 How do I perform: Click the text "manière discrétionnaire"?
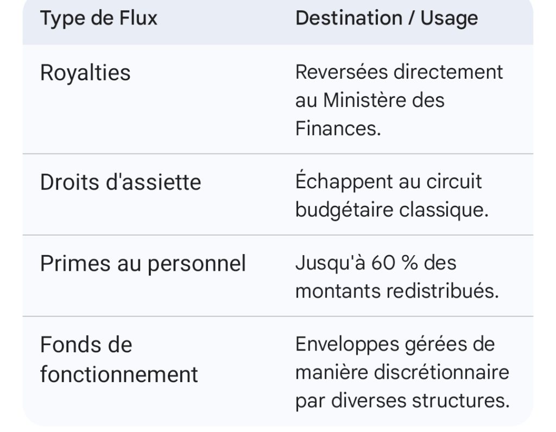click(402, 372)
